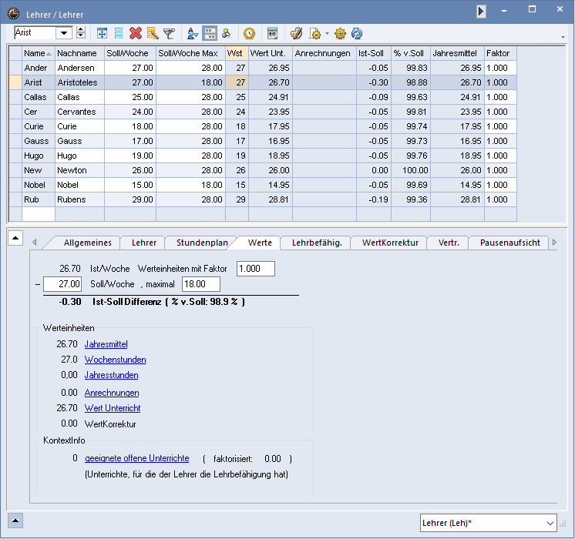Open the toolbar overflow arrow at far right
The image size is (575, 539).
pos(563,37)
